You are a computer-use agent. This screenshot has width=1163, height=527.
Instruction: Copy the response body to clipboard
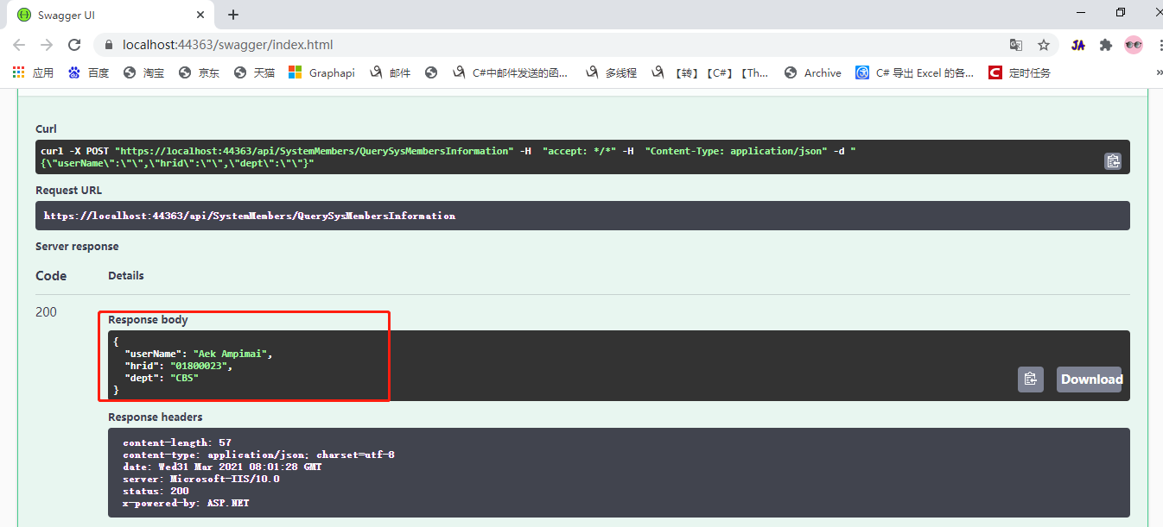(x=1030, y=380)
